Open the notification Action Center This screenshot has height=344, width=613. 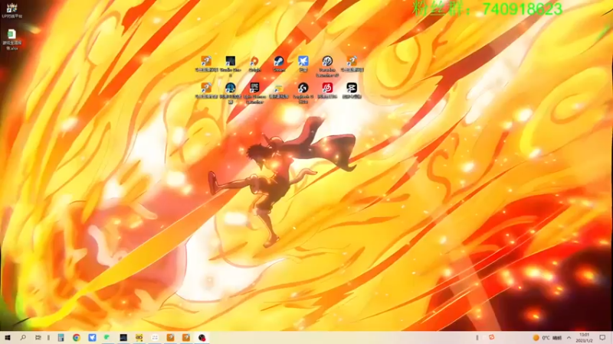click(602, 338)
